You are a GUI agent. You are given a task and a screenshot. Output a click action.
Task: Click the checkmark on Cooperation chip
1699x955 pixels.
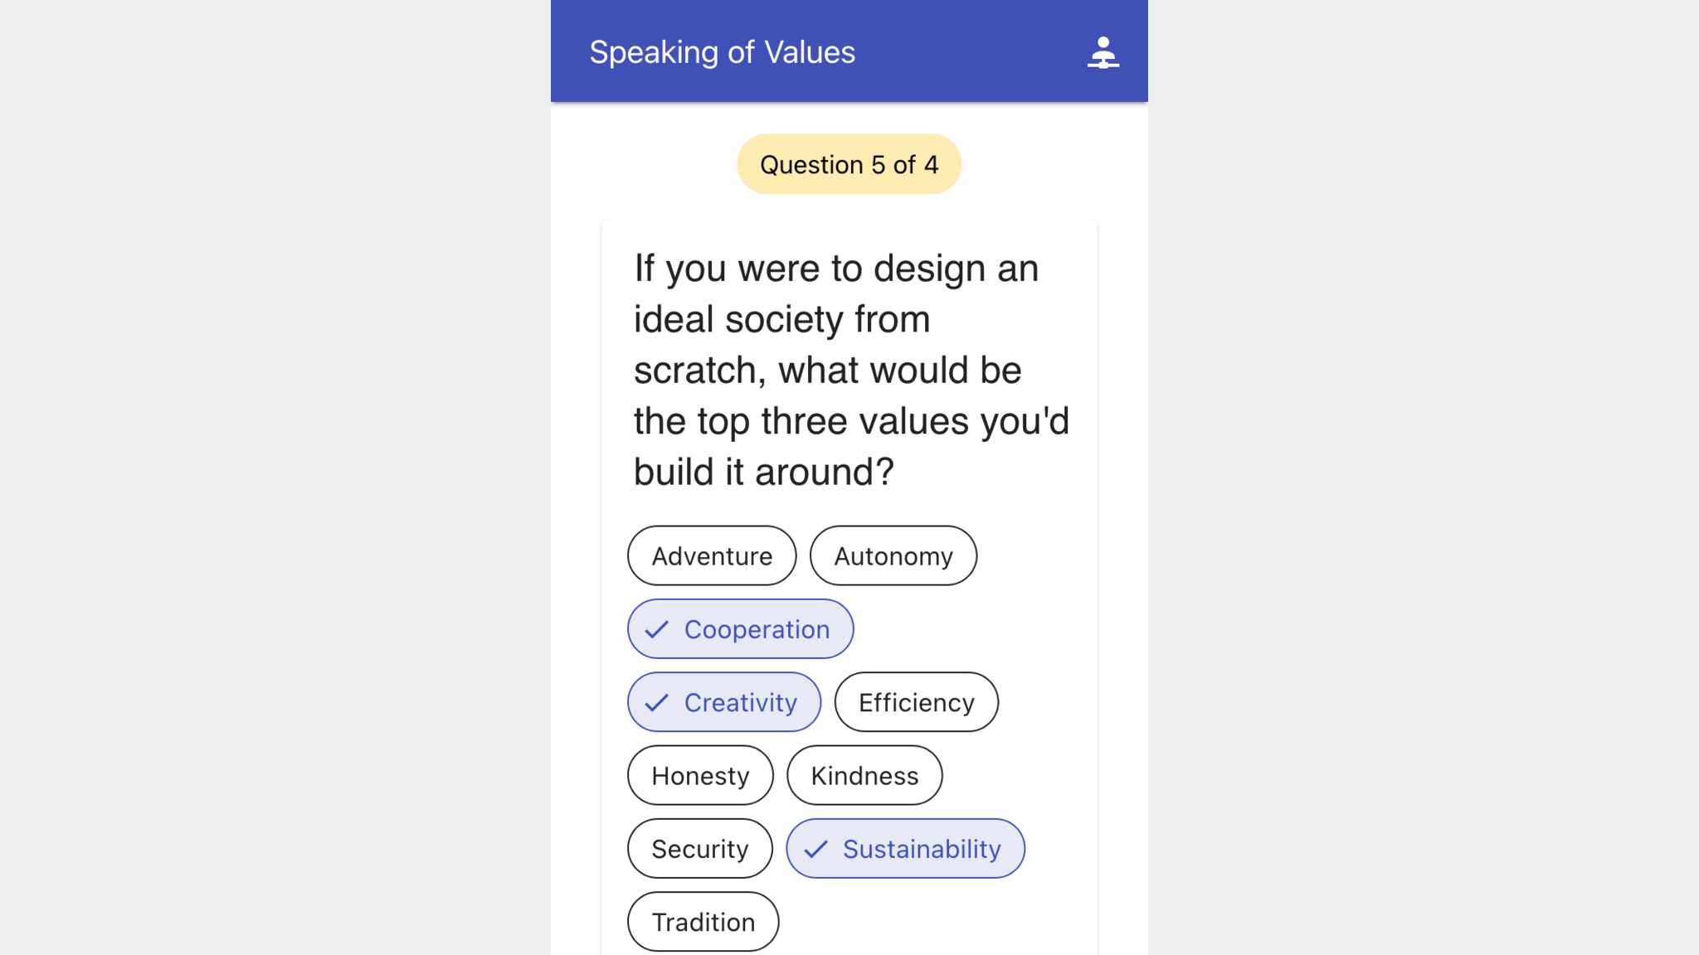[656, 630]
